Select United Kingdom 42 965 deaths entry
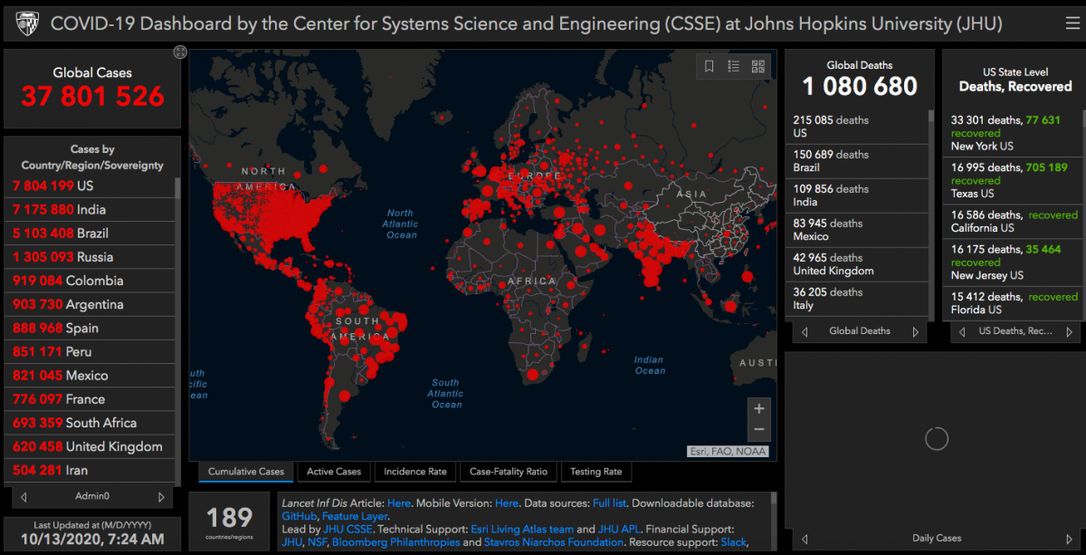1086x555 pixels. (857, 264)
